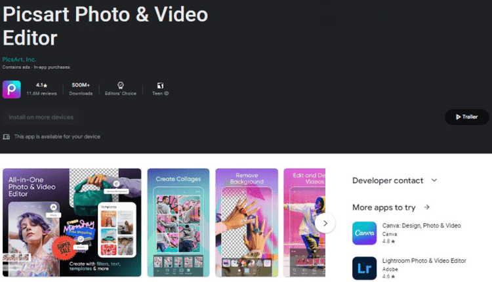Open the Lightroom app icon
492x282 pixels.
364,268
